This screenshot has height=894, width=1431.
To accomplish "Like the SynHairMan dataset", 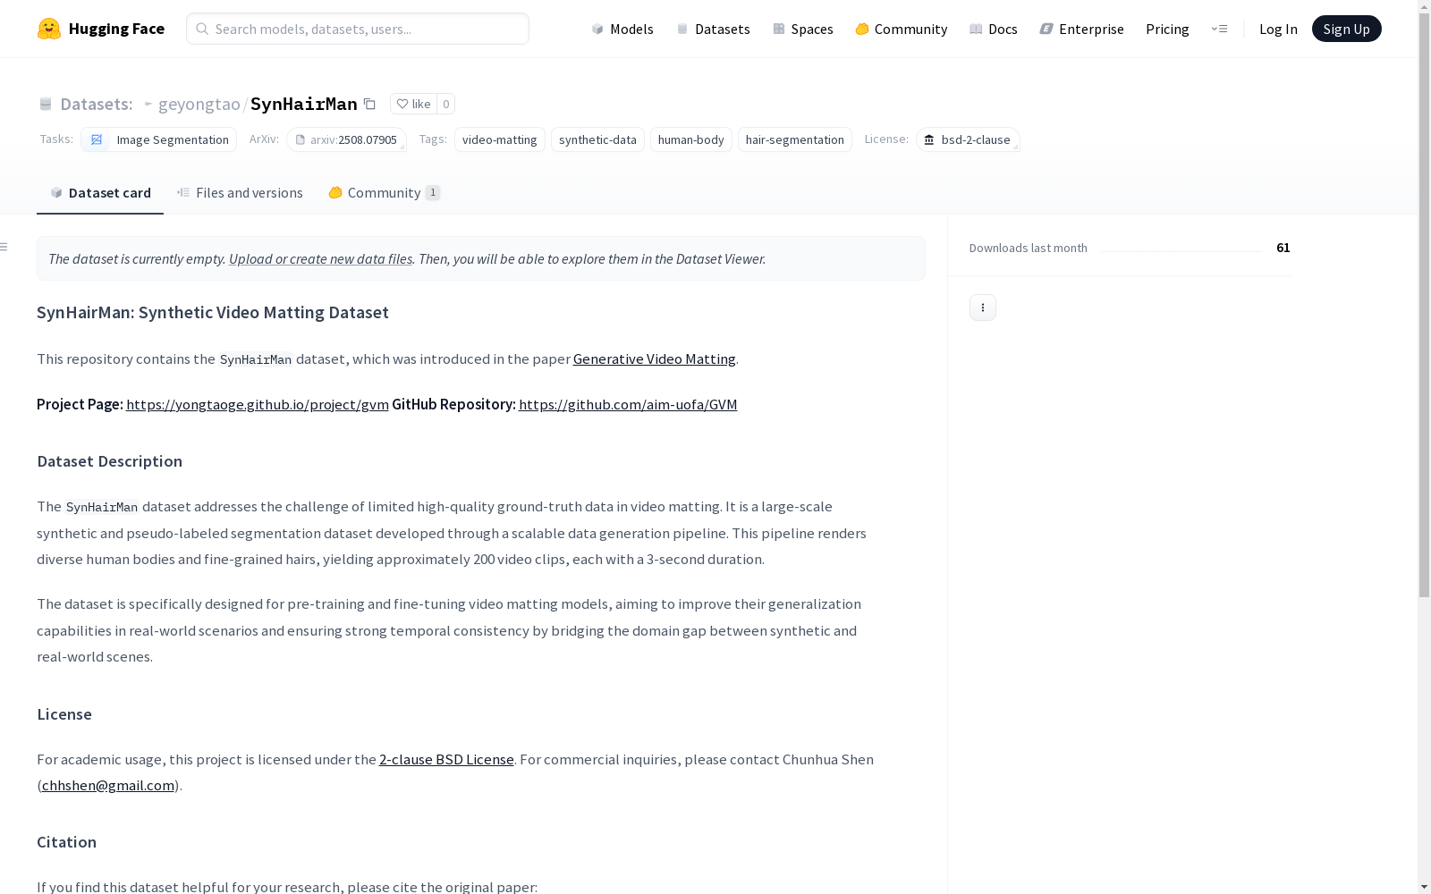I will (413, 104).
